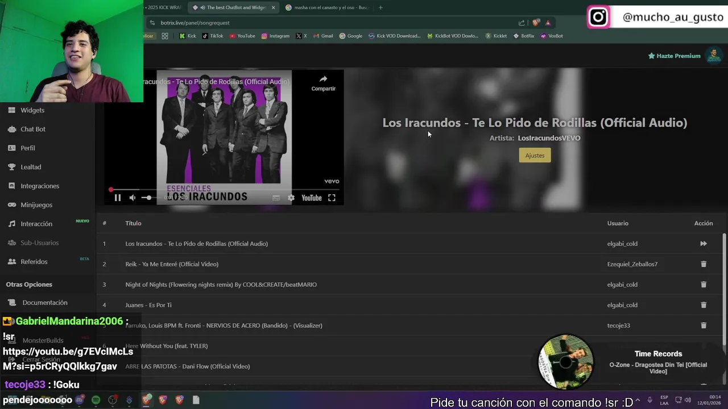Delete Farruko NERVIOS DE ACERO from queue

tap(704, 325)
